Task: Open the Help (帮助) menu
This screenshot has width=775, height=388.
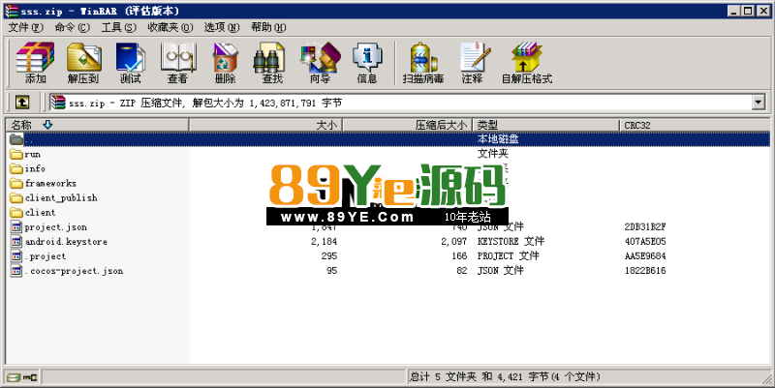Action: (268, 28)
